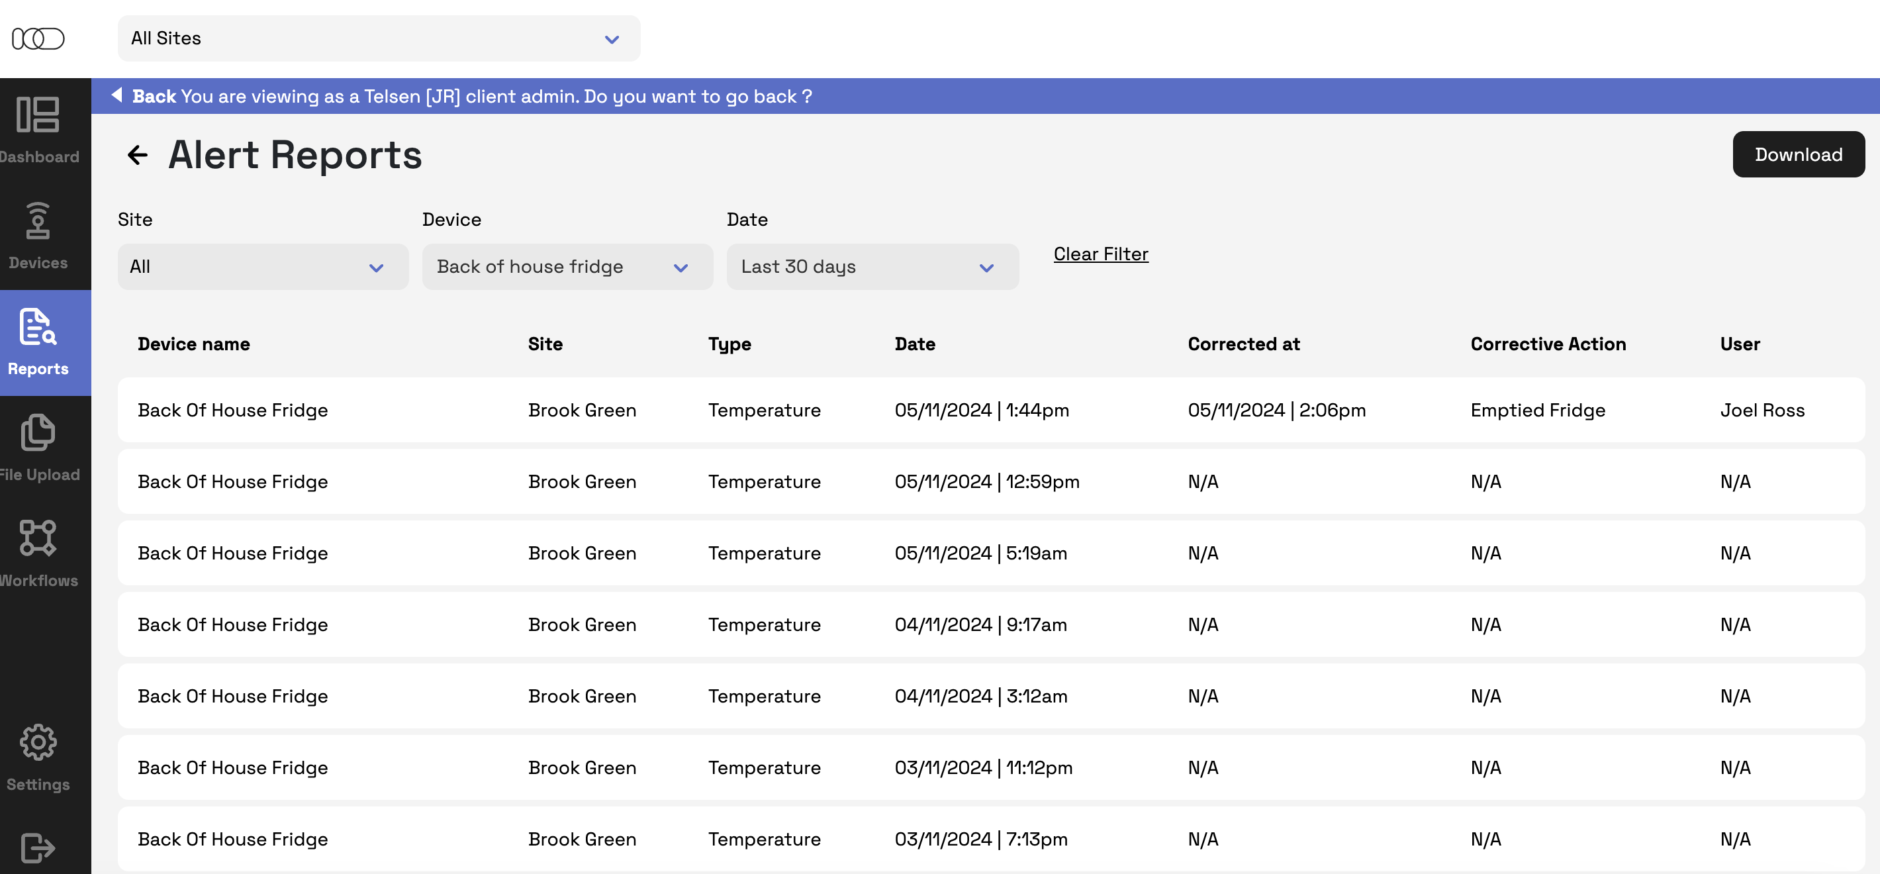Screen dimensions: 1880x874
Task: Open the Device filter dropdown
Action: tap(567, 267)
